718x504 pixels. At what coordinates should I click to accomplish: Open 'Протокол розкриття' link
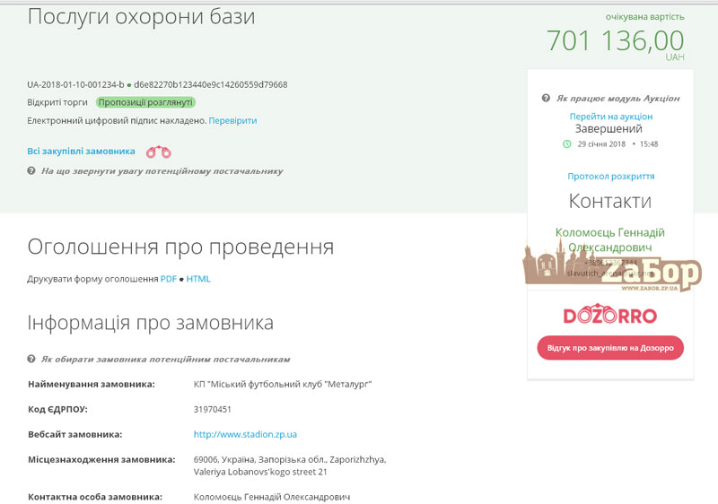pos(611,176)
